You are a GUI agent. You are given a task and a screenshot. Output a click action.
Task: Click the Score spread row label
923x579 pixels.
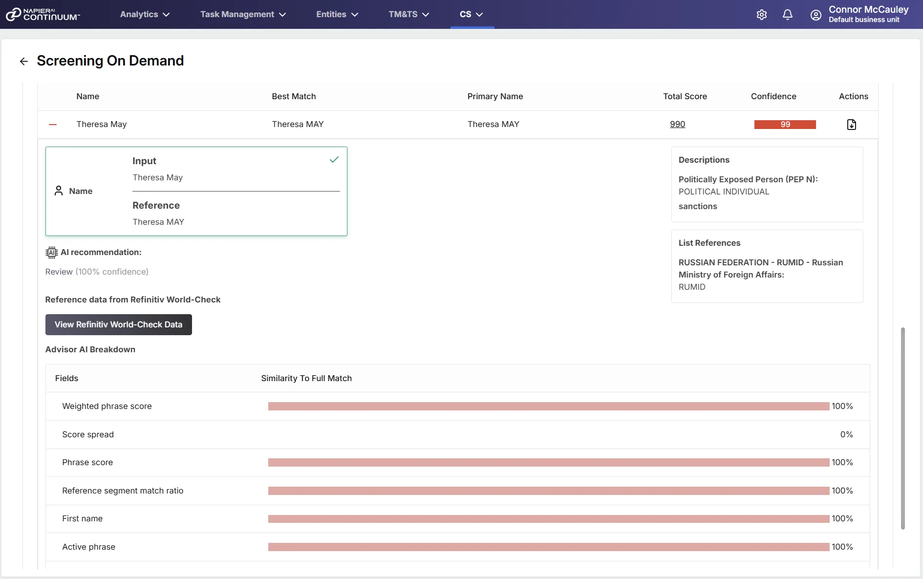click(88, 434)
